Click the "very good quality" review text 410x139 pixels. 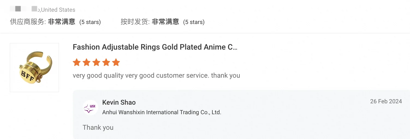coord(156,75)
